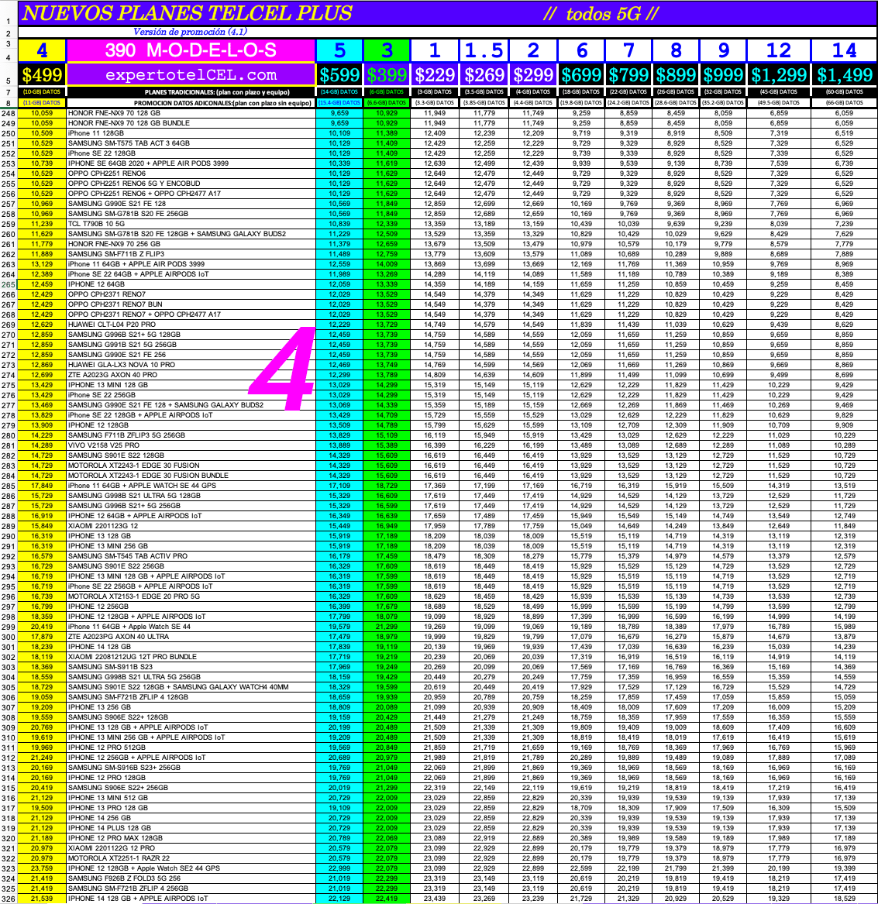Click the 'MOTOROLA XT2251-1 RAZR 22' cell
Screen dimensions: 878x904
coord(191,858)
